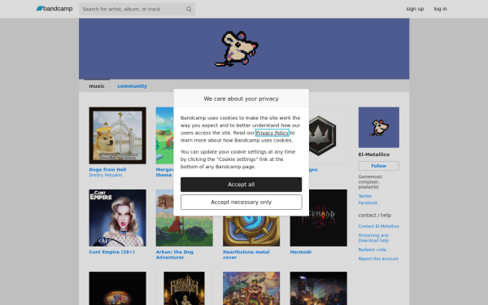
Task: Open the sign up link
Action: tap(415, 9)
